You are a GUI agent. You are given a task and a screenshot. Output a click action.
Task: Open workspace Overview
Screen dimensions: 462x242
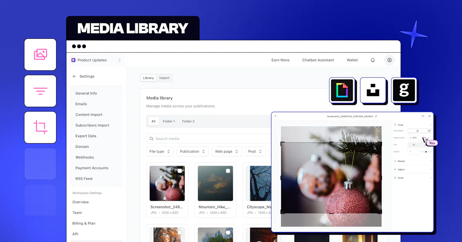tap(80, 202)
